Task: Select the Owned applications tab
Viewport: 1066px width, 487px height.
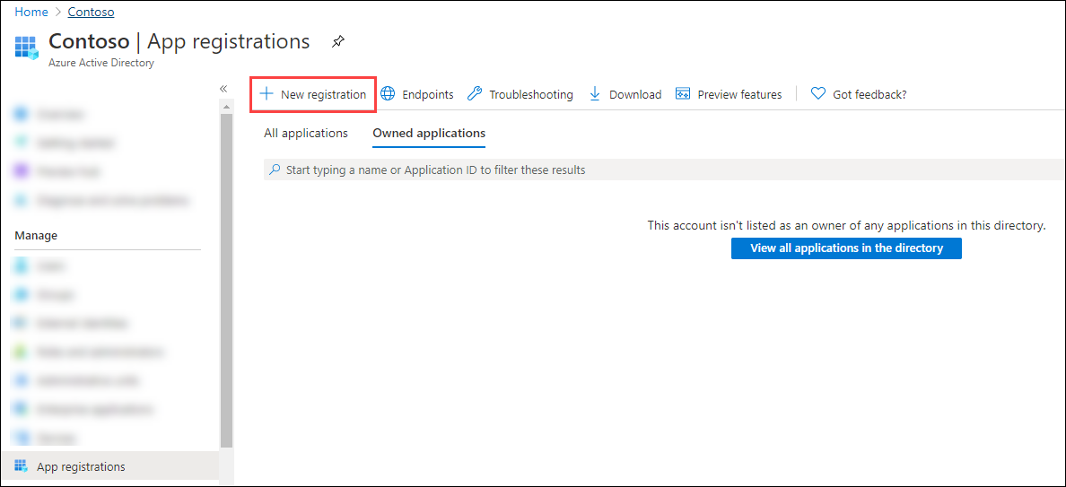Action: tap(429, 134)
